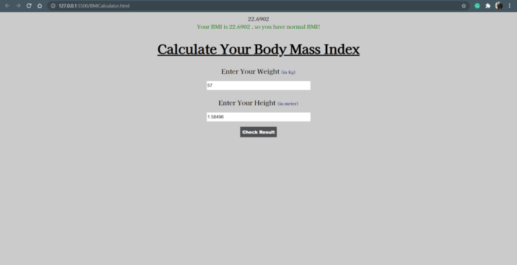Click the address bar URL text
517x265 pixels.
pyautogui.click(x=94, y=5)
